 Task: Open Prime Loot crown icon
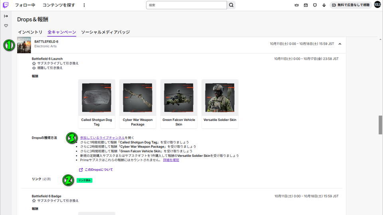point(296,5)
